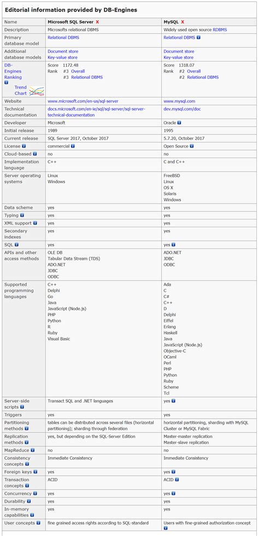Open Relational DBMS primary model link for SQL Server
Image resolution: width=259 pixels, height=536 pixels.
(63, 38)
